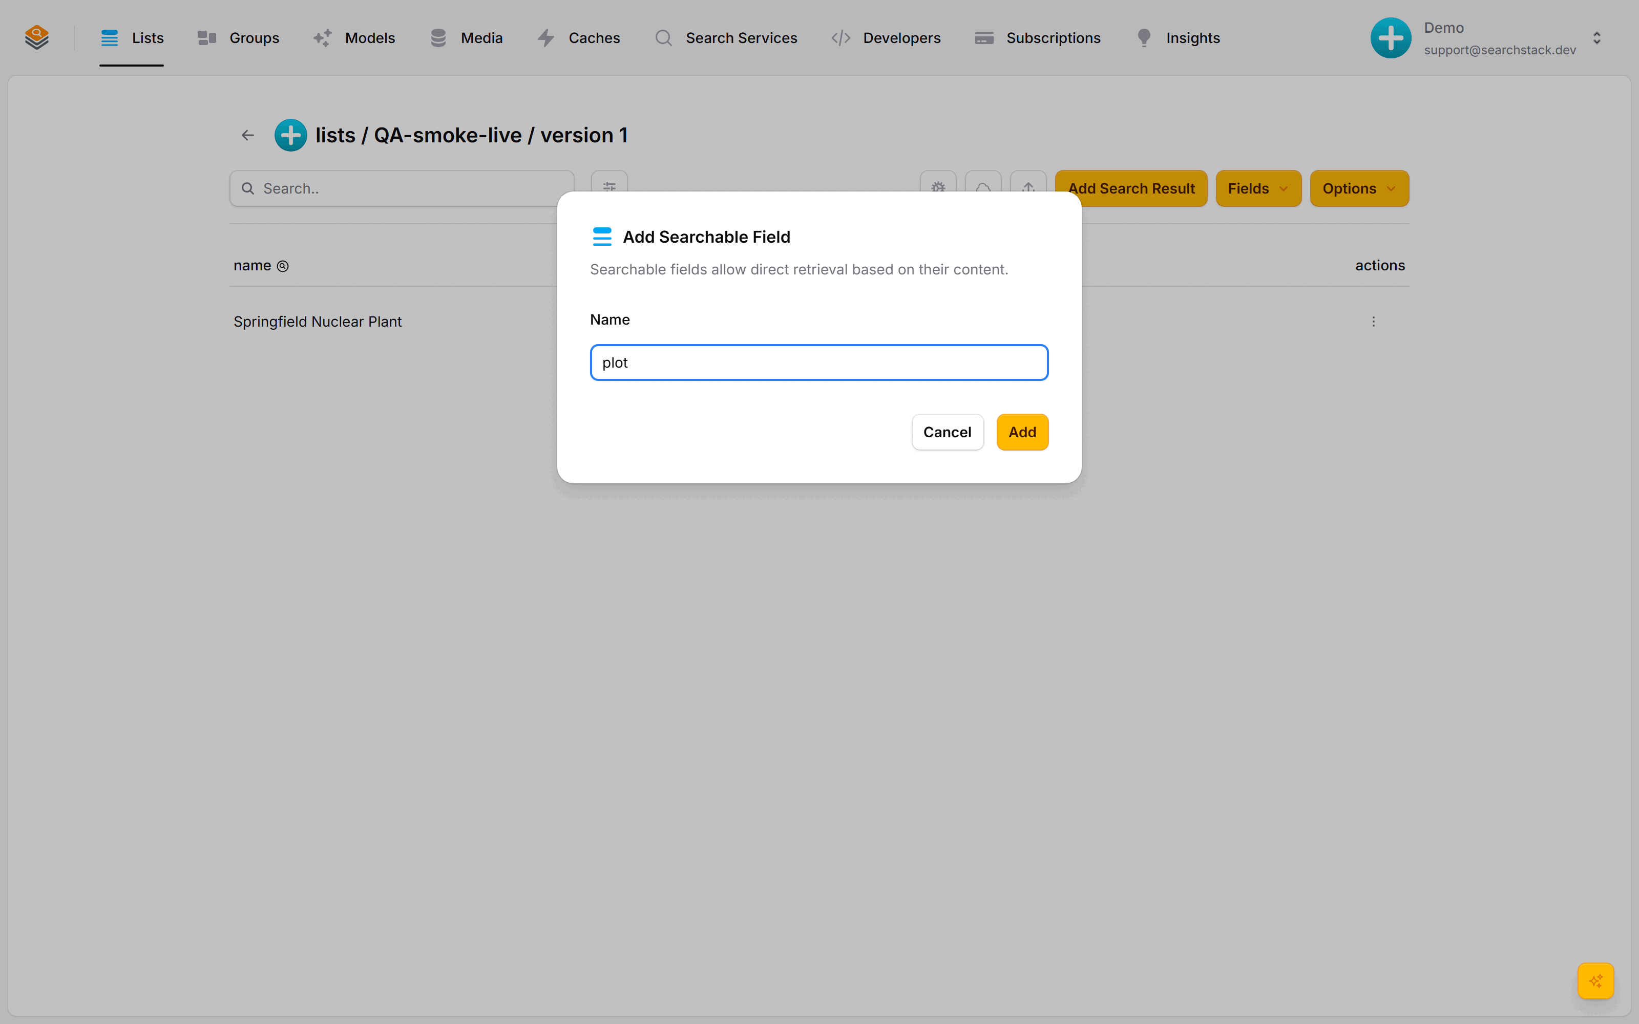
Task: View the Subscriptions page
Action: tap(1038, 38)
